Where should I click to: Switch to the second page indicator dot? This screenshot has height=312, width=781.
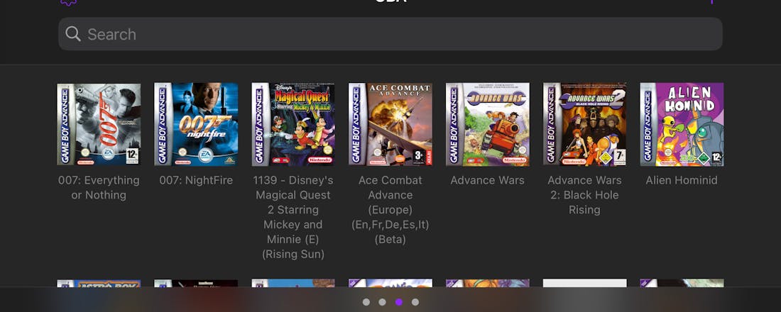(x=382, y=302)
